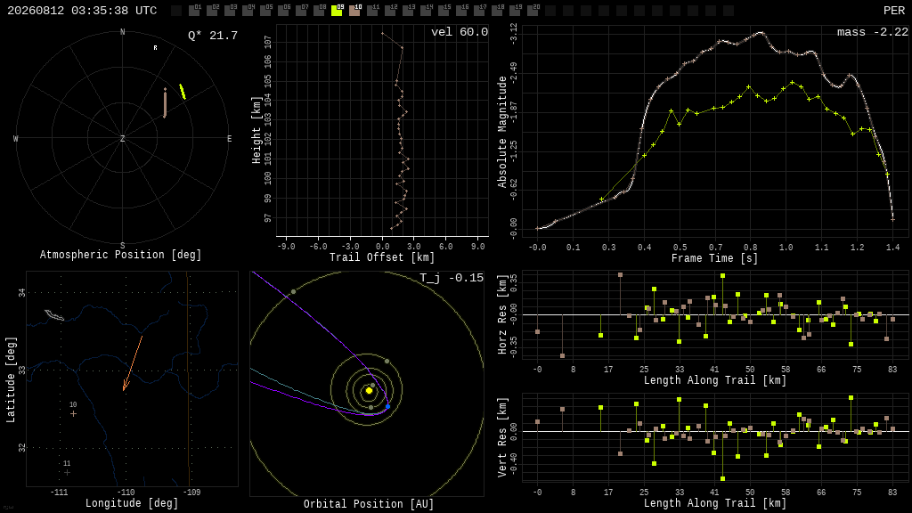This screenshot has width=912, height=513.
Task: Click the Q* 21.7 value
Action: [213, 36]
